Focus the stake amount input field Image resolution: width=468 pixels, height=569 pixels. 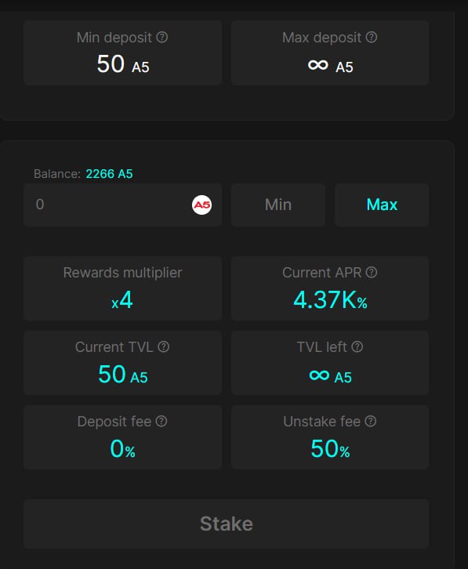(x=123, y=205)
